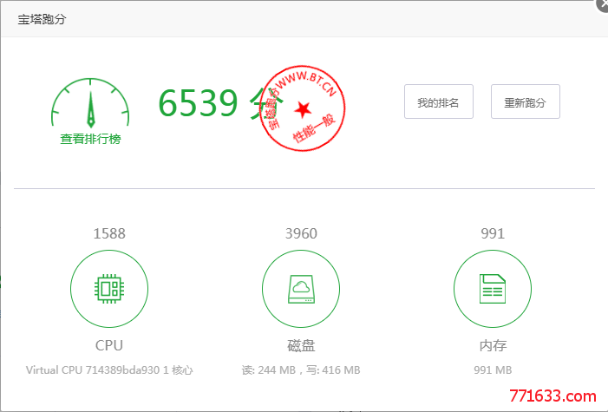Select the 读: 244 MB，写: 416 MB text

coord(301,370)
